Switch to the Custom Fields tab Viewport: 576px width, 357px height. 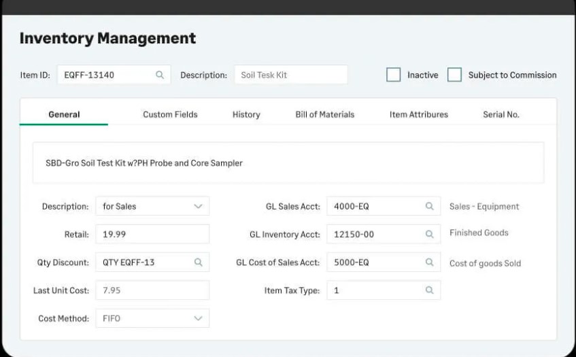coord(170,115)
